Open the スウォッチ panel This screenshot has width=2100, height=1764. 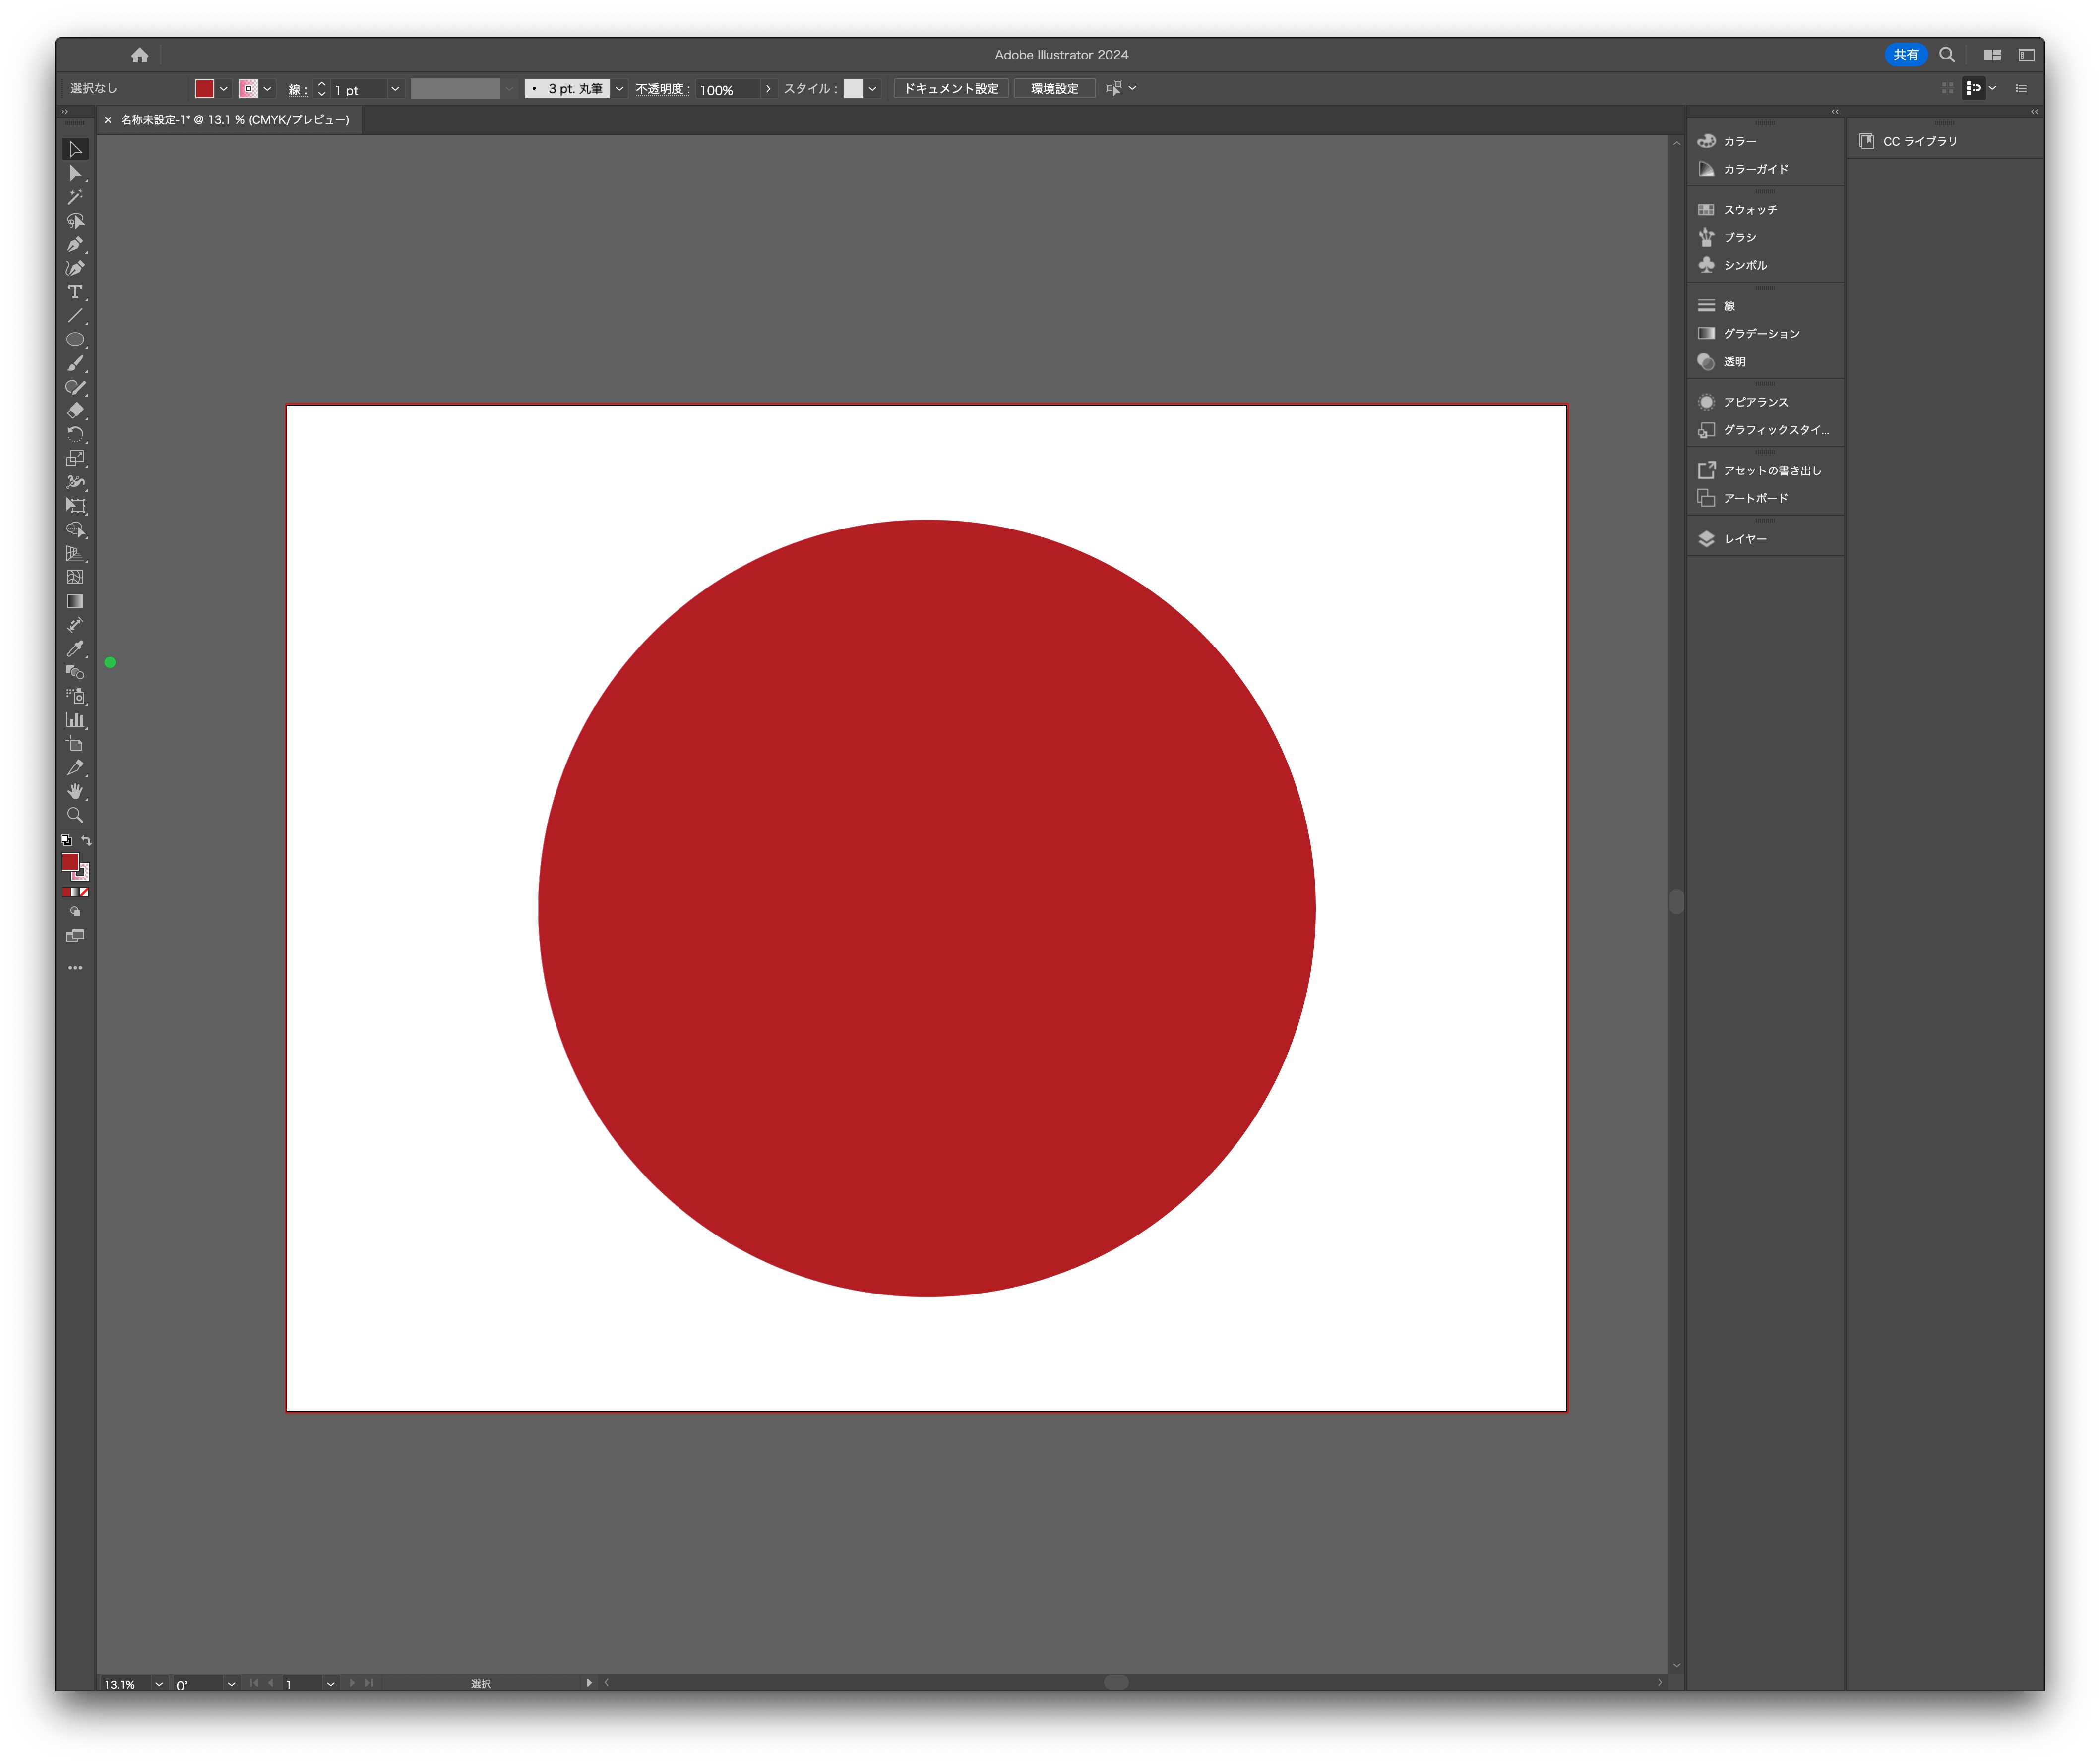coord(1750,210)
